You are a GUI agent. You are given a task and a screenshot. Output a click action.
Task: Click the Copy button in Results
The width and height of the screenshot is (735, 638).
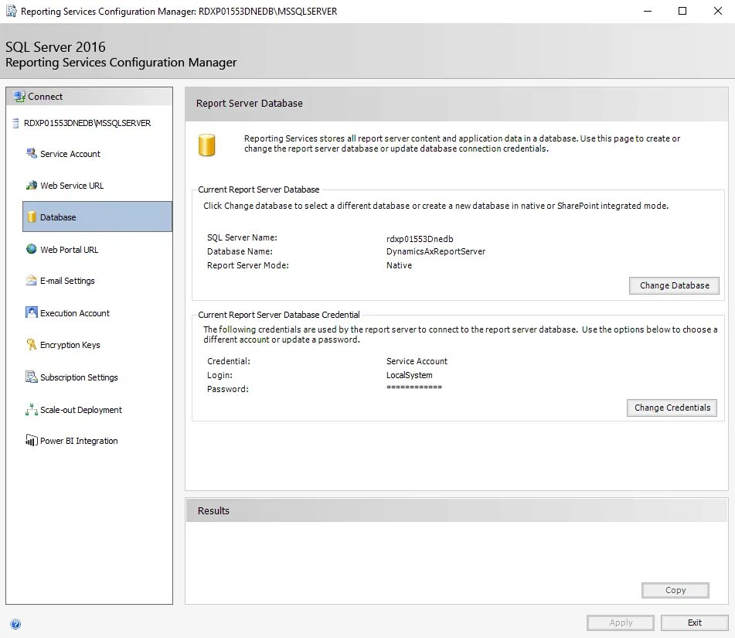(675, 590)
